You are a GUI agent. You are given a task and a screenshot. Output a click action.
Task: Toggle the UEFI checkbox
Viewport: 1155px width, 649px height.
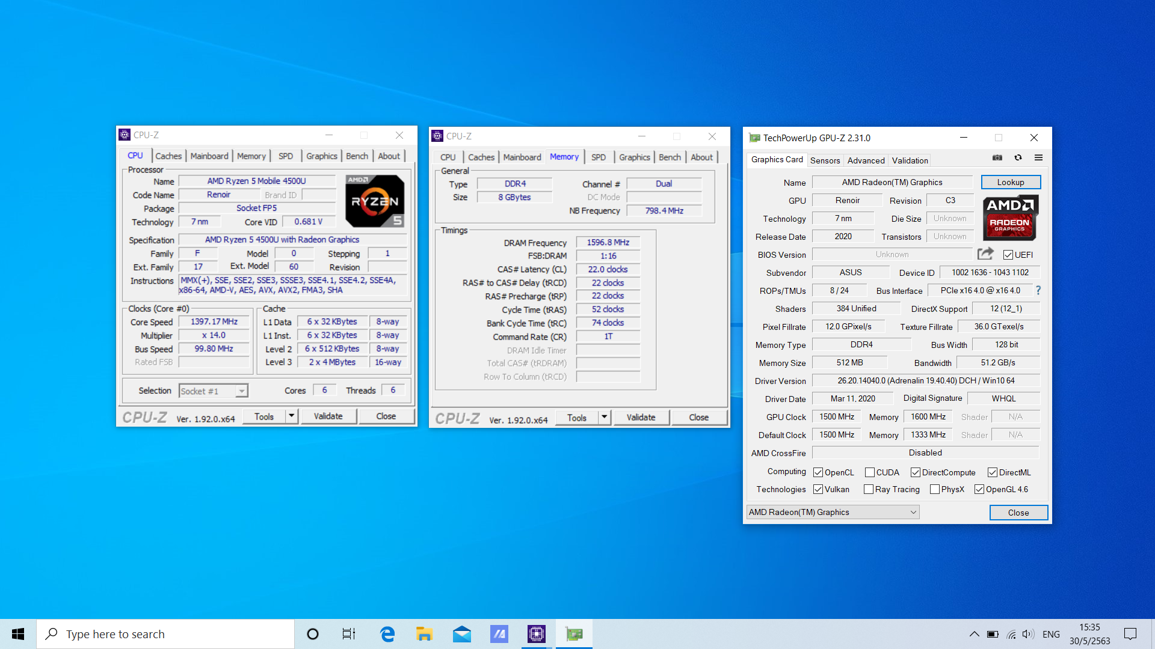pyautogui.click(x=1008, y=255)
